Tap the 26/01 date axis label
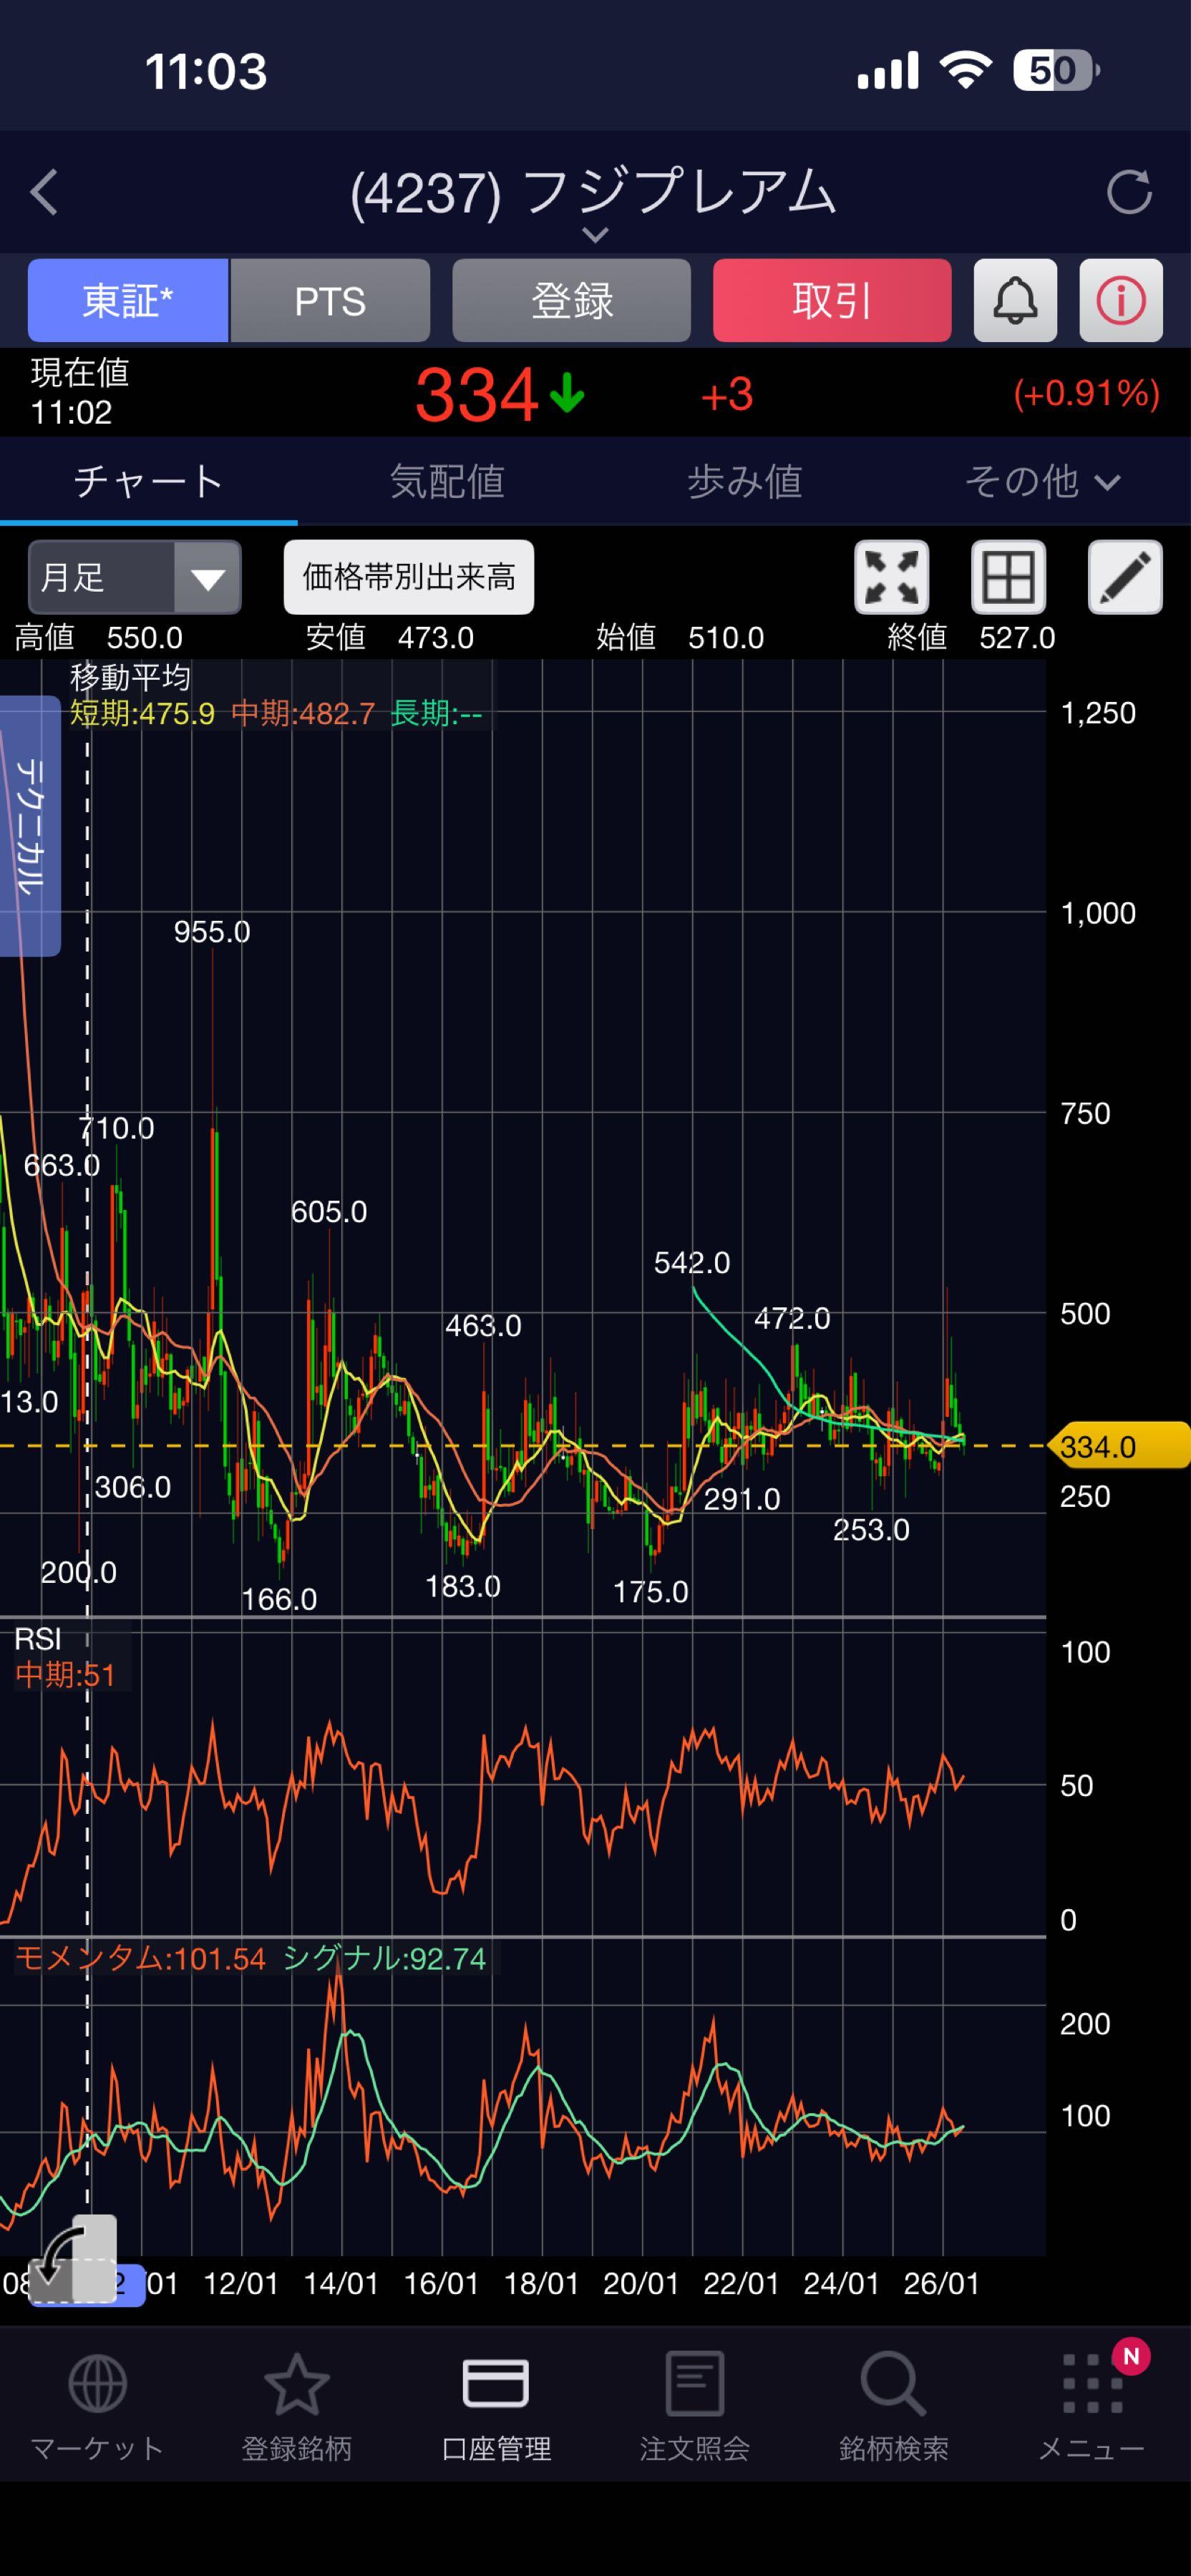Image resolution: width=1191 pixels, height=2576 pixels. (x=941, y=2283)
